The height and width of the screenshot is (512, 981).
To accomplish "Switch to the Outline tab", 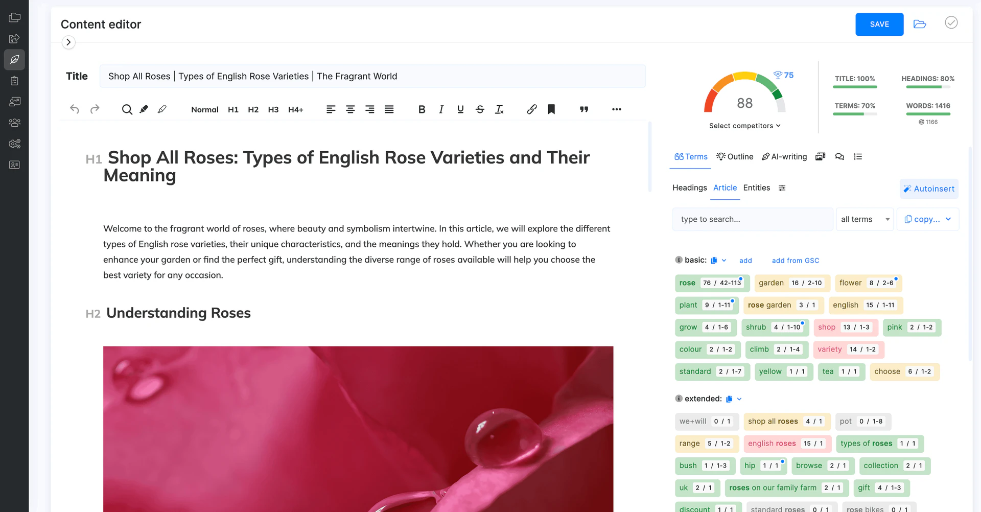I will click(735, 157).
